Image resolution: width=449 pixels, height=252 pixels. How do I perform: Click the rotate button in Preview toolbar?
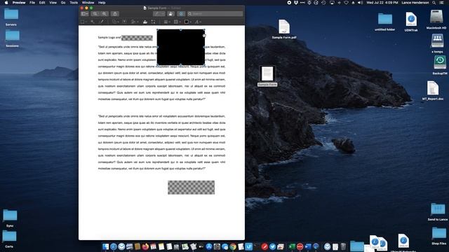[x=171, y=14]
